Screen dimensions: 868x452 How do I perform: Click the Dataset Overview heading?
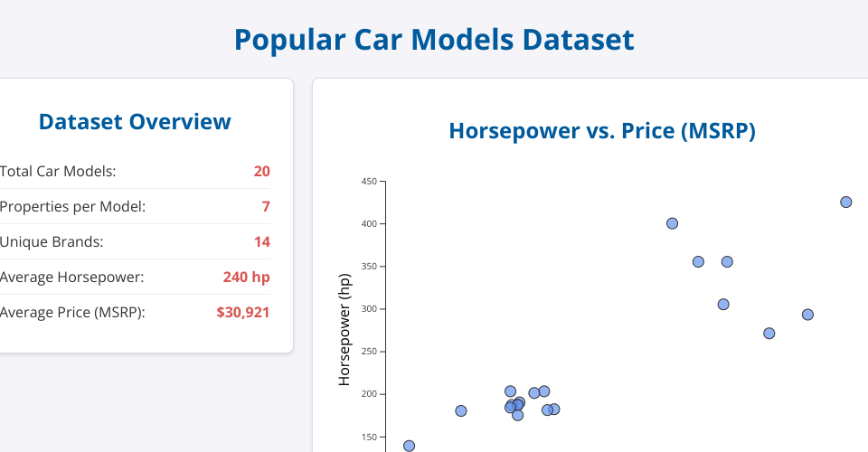click(x=135, y=122)
